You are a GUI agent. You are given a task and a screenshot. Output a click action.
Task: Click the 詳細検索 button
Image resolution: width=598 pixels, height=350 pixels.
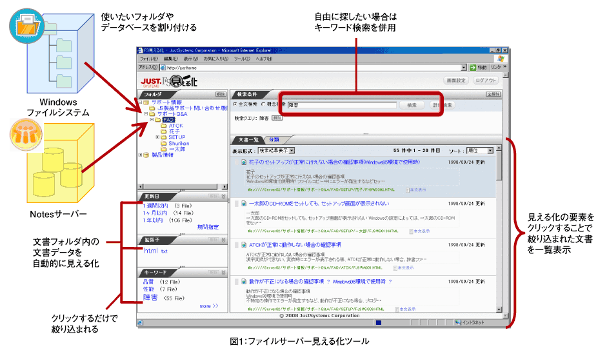(x=443, y=105)
